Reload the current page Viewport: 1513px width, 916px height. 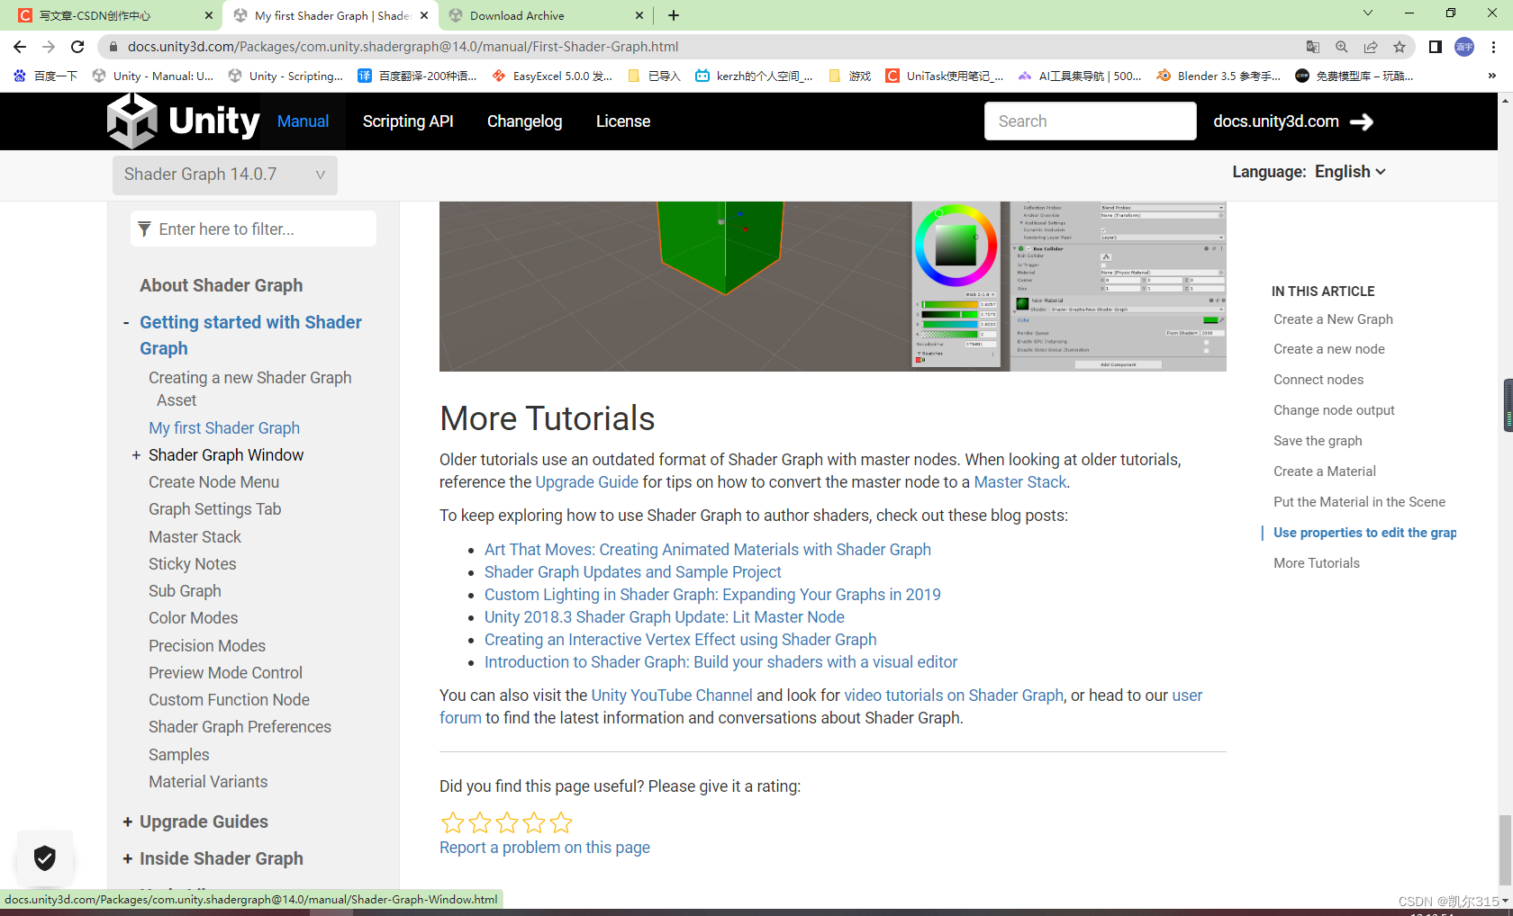77,47
